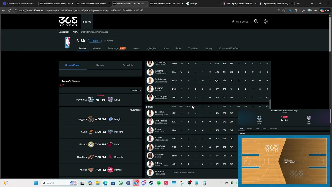Favorite match star in mini player
332x187 pixels.
click(x=240, y=111)
